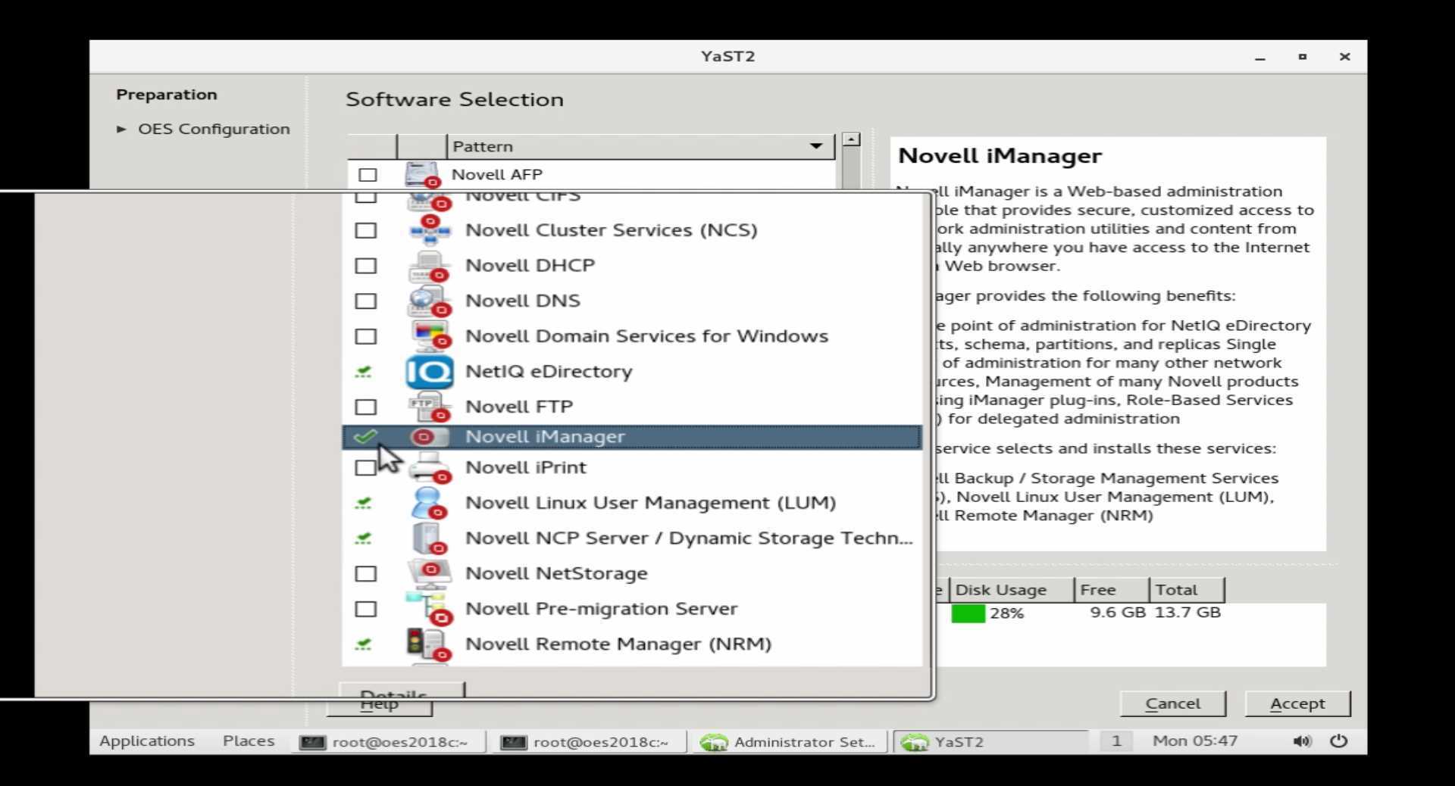Enable the Novell DHCP checkbox
Viewport: 1455px width, 786px height.
[366, 266]
